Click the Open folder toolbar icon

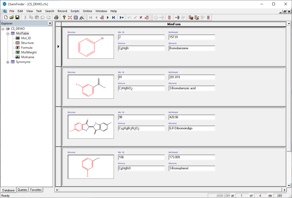tap(12, 18)
